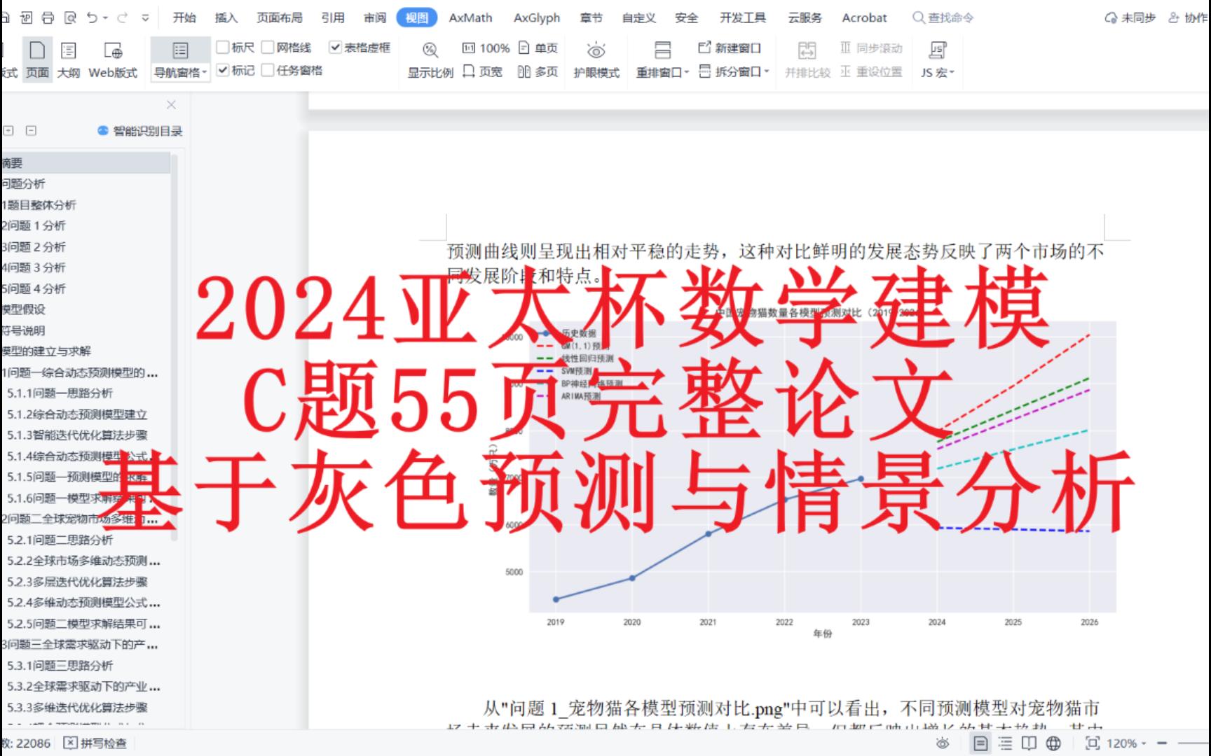1211x756 pixels.
Task: Zoom out with the minus button
Action: pos(1162,743)
